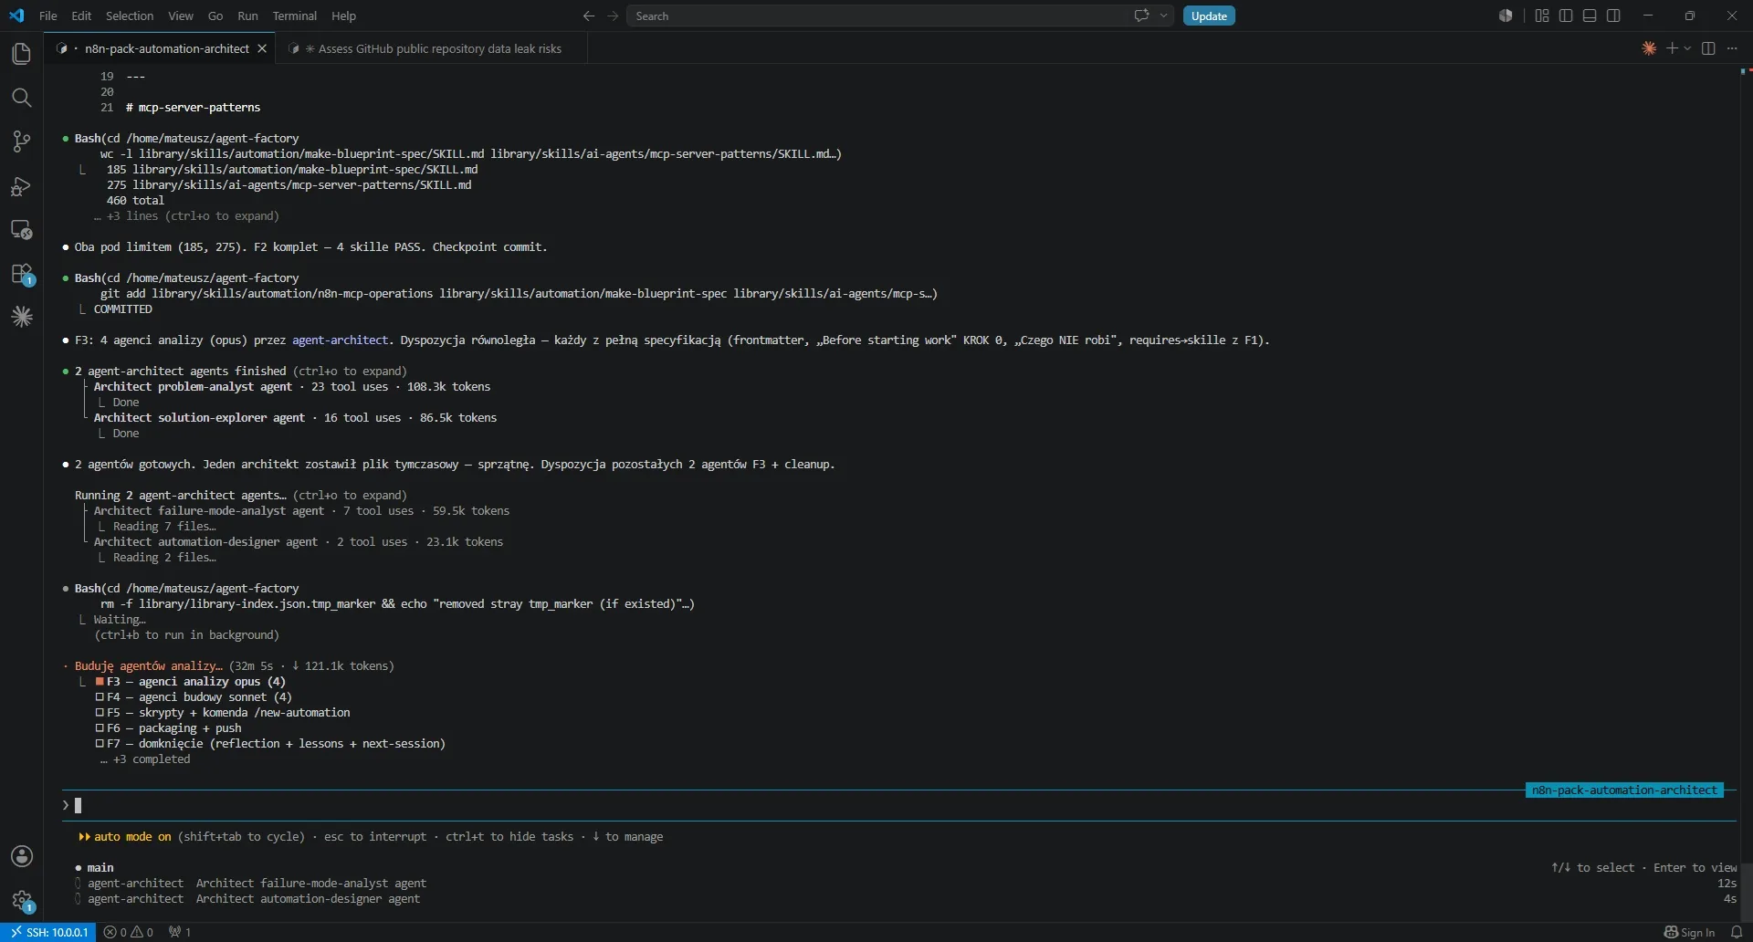Open the Selection menu
The width and height of the screenshot is (1753, 942).
click(x=130, y=16)
